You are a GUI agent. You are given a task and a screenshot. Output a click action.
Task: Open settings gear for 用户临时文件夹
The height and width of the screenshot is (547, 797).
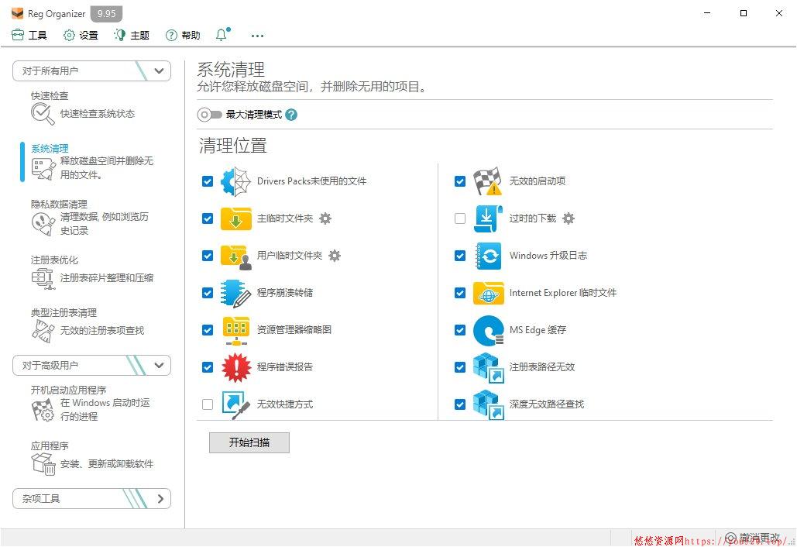pyautogui.click(x=335, y=256)
